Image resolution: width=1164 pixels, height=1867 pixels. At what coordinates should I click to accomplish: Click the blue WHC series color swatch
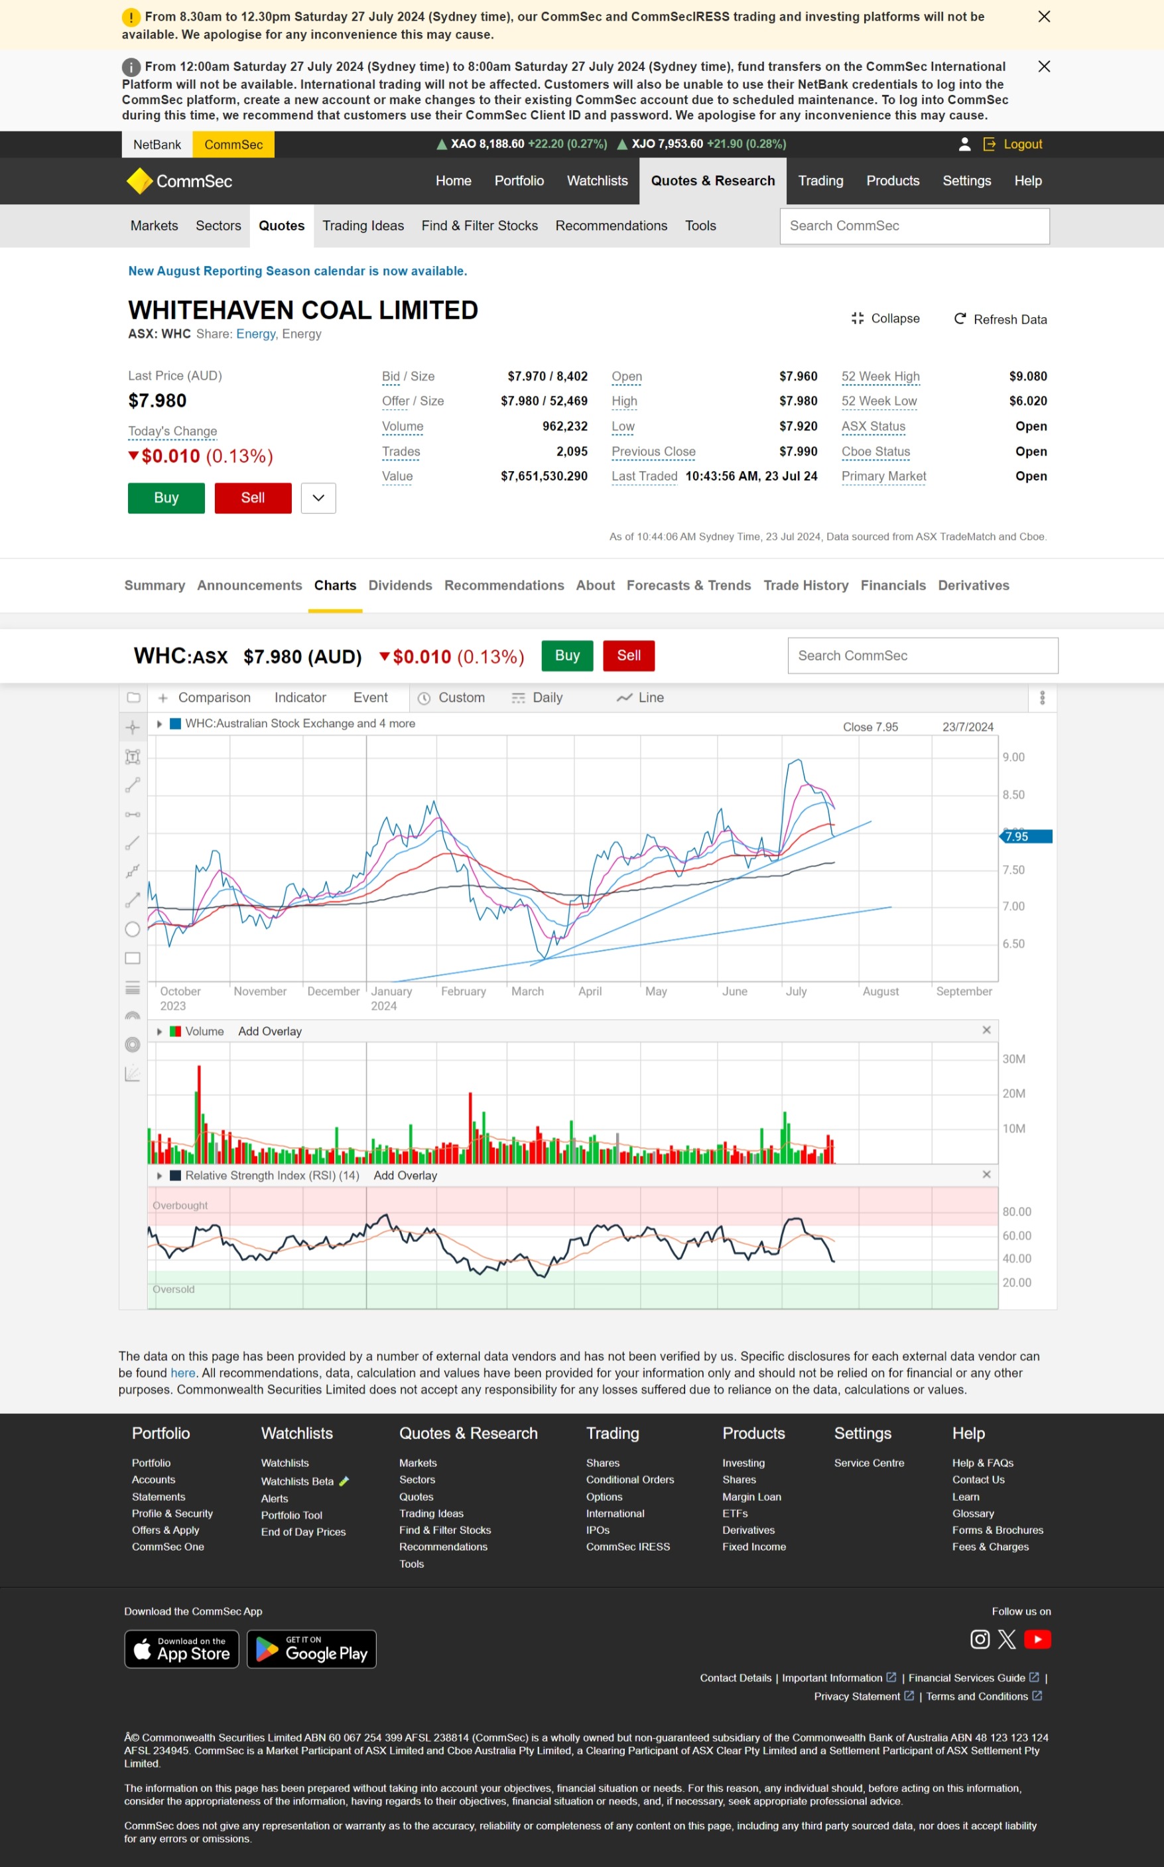click(174, 724)
